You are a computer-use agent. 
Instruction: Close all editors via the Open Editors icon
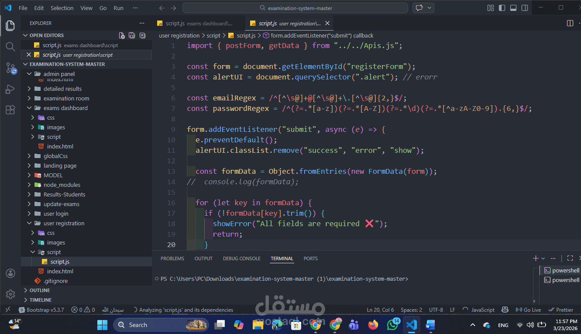[142, 35]
